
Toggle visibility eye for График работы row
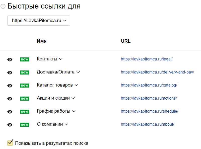click(10, 112)
